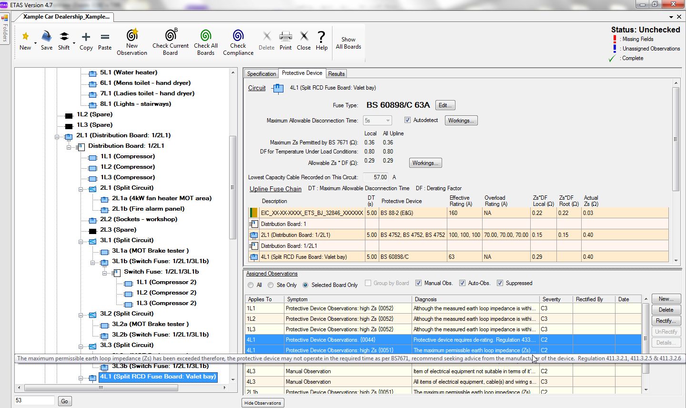Open Maximum Allowable Disconnection Time dropdown

point(377,121)
